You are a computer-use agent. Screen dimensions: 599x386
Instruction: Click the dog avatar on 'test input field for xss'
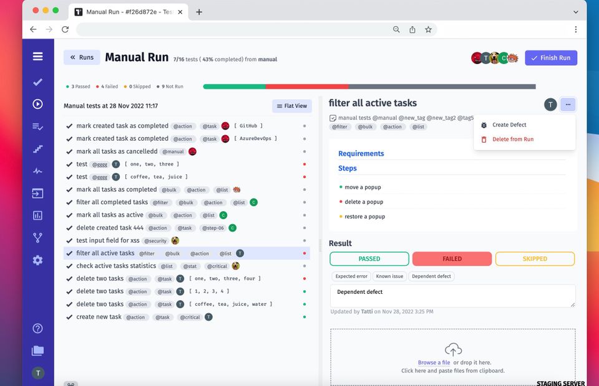175,240
